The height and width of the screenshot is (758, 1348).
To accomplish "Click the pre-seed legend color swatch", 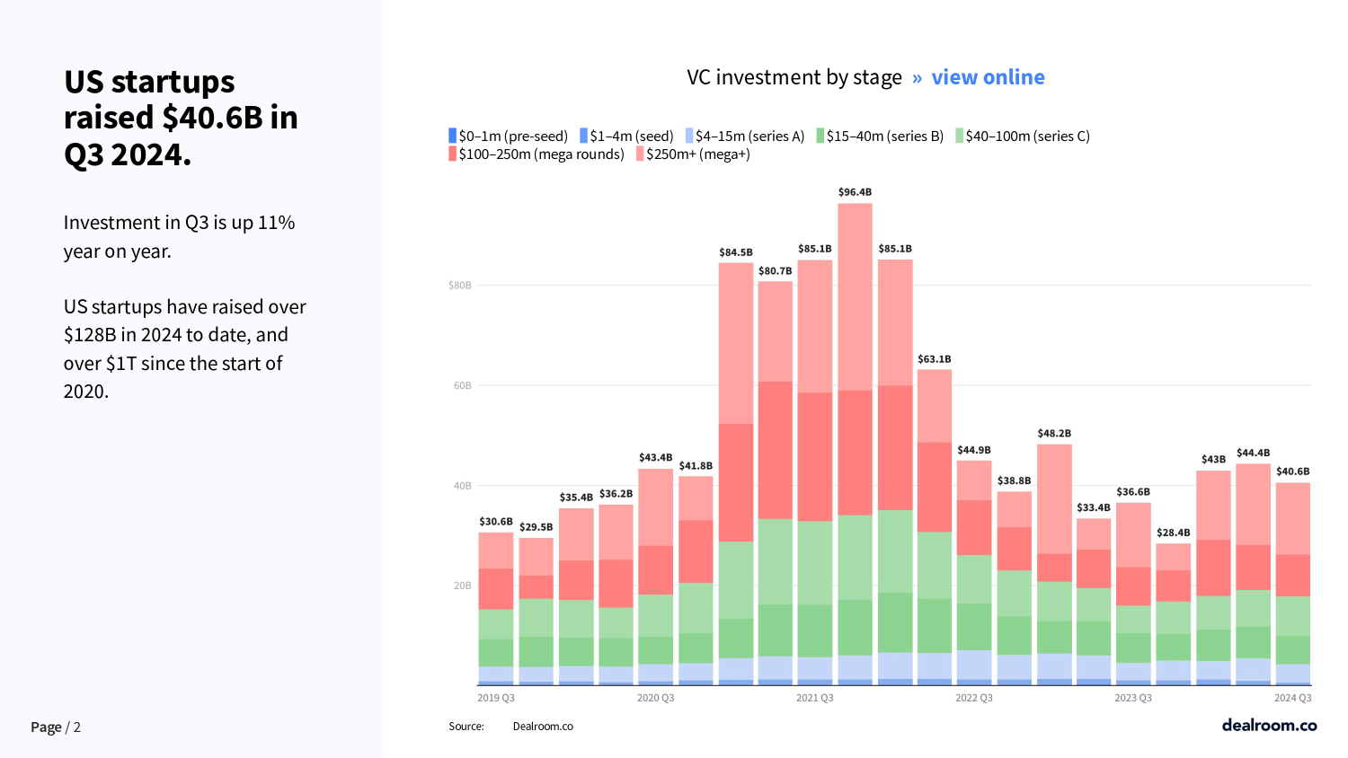I will [x=453, y=136].
